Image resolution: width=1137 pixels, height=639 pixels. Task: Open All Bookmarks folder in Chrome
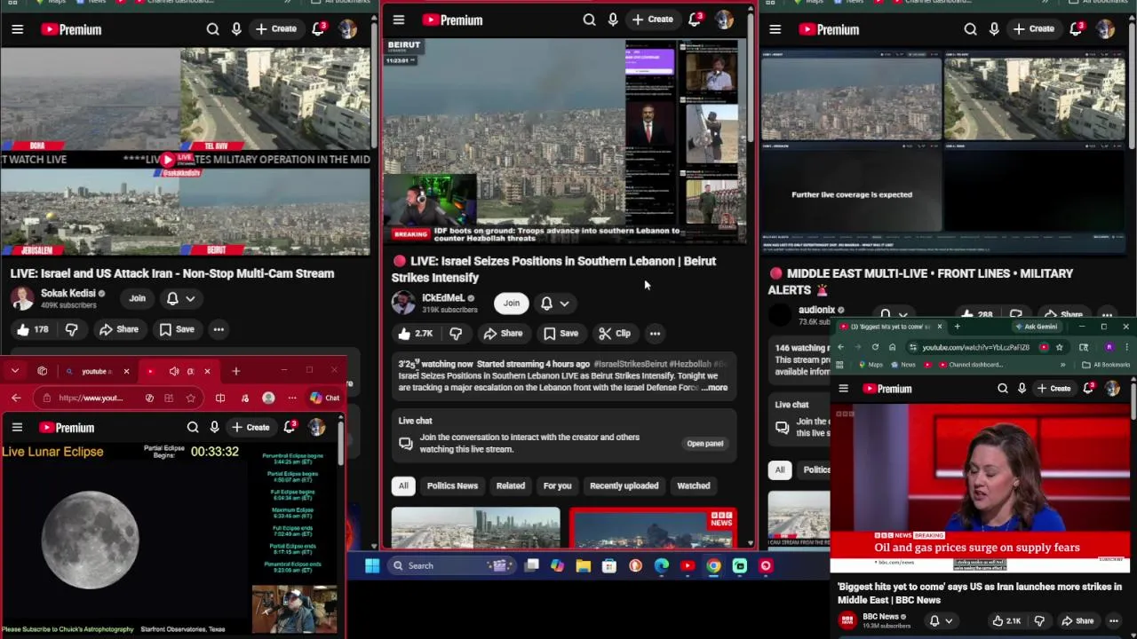coord(1105,365)
